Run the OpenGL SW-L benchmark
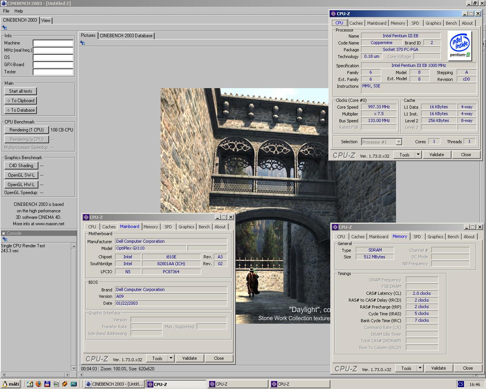Viewport: 486px width, 389px height. coord(21,175)
